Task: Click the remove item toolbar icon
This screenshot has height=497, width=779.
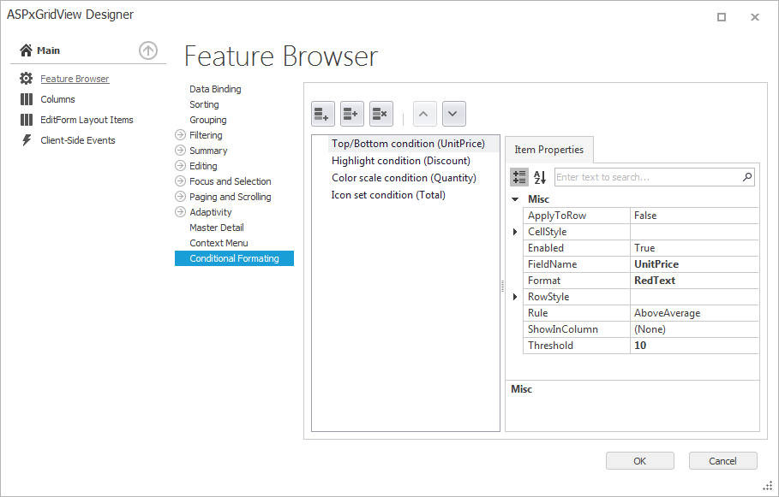Action: (x=381, y=114)
